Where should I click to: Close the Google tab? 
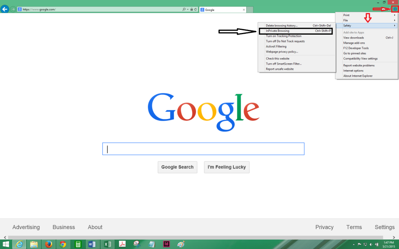[244, 10]
